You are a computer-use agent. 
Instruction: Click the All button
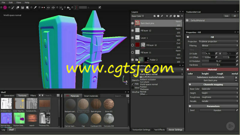(235, 16)
